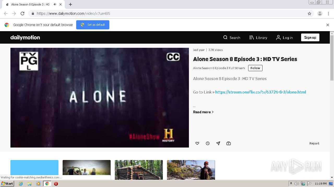The height and width of the screenshot is (187, 334).
Task: Click the channel name Alone Season 8 Episode 3 Full Stream
Action: point(219,68)
